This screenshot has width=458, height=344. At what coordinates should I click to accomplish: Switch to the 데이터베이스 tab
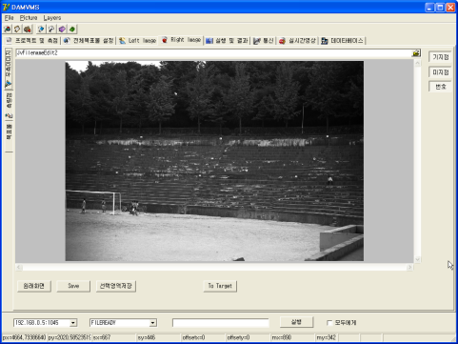tap(342, 41)
